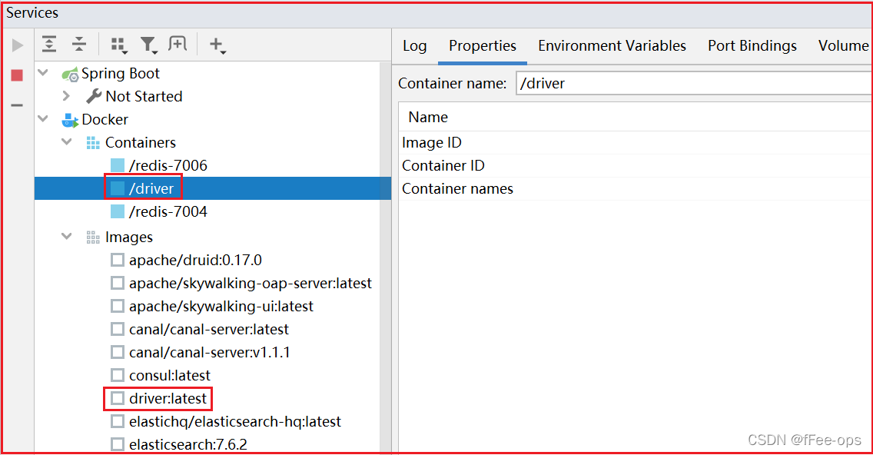This screenshot has width=873, height=455.
Task: Select canal/canal-server:latest image name
Action: coord(209,329)
